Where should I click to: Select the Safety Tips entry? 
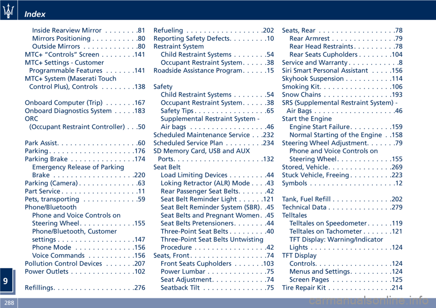[x=217, y=111]
